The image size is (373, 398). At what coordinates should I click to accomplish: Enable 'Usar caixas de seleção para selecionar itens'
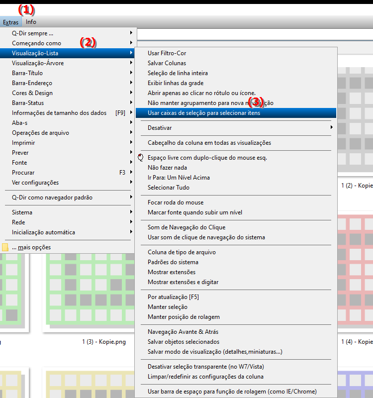[x=236, y=113]
